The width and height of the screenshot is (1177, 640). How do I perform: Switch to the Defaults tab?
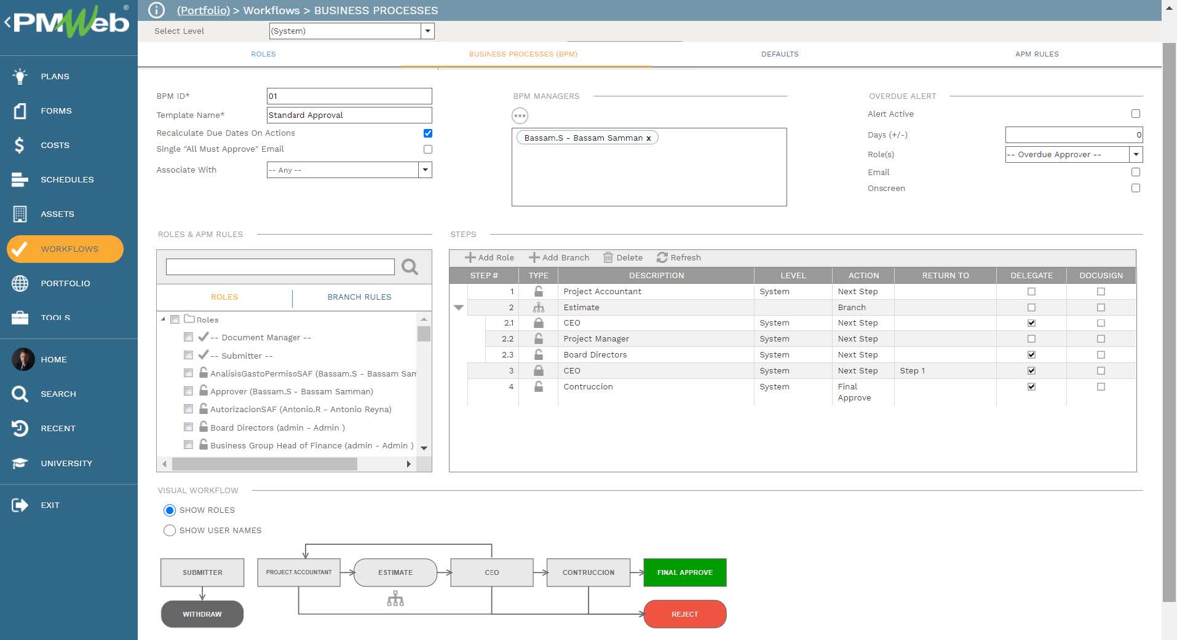[x=780, y=54]
